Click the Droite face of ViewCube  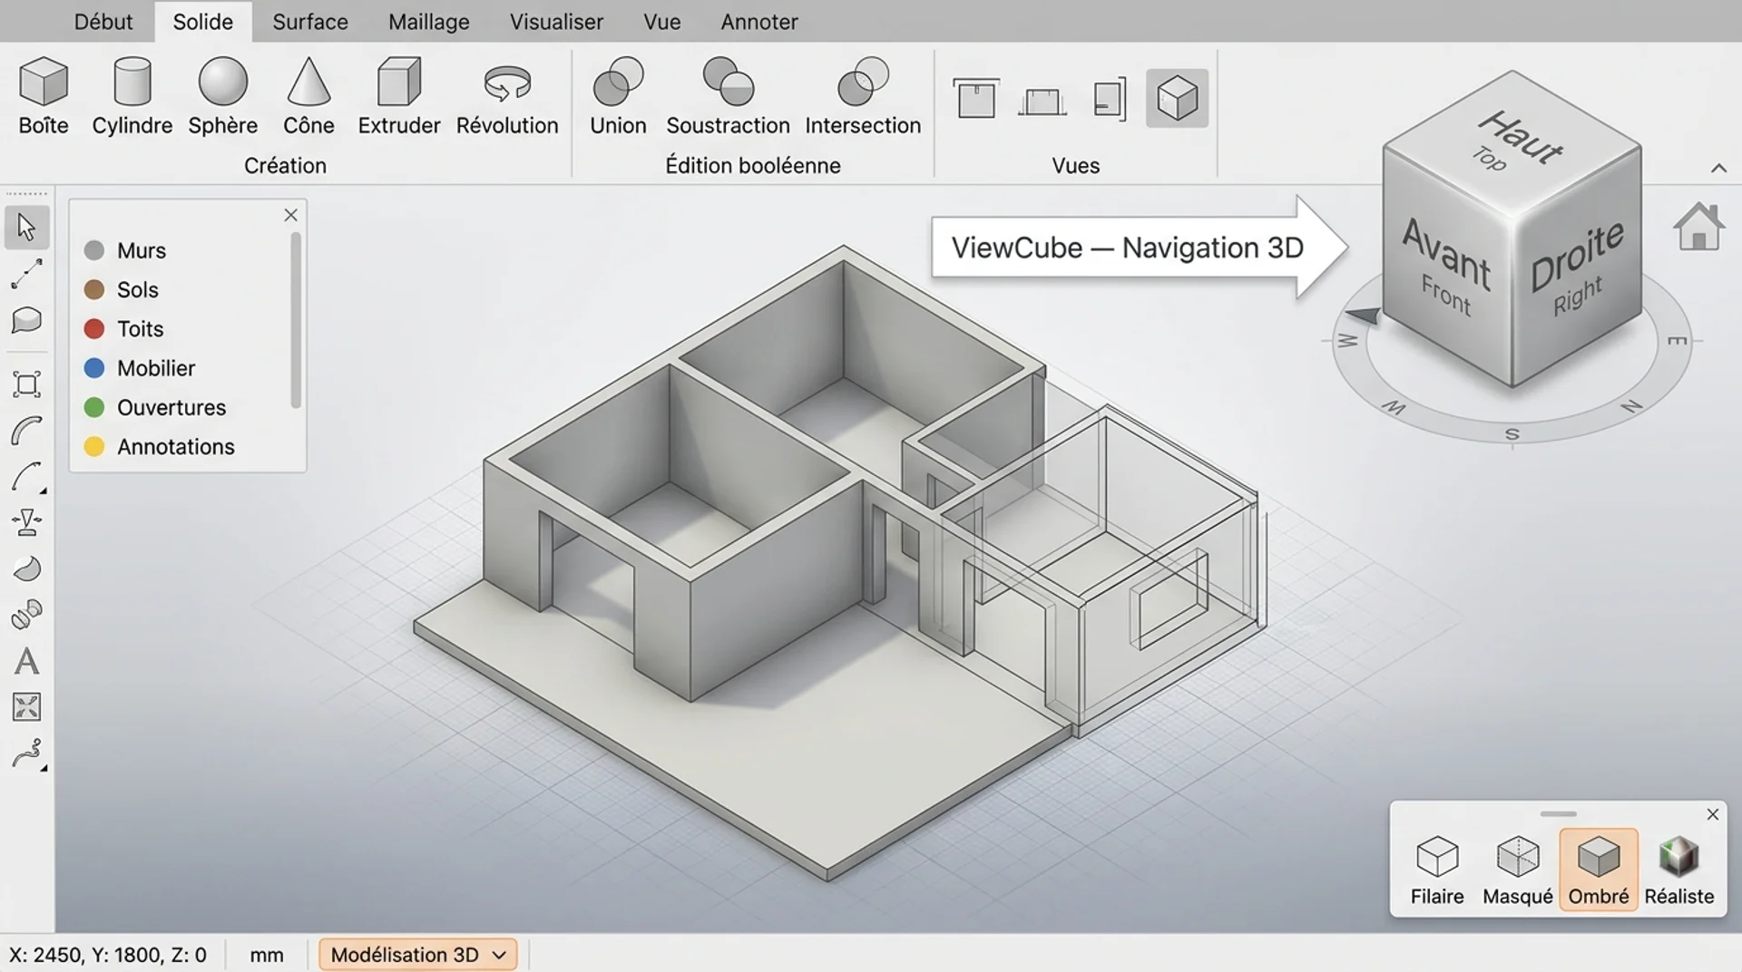pyautogui.click(x=1577, y=268)
